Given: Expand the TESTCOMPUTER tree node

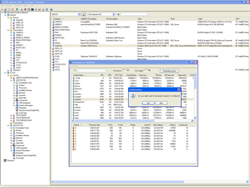Looking at the screenshot, I should (11, 118).
